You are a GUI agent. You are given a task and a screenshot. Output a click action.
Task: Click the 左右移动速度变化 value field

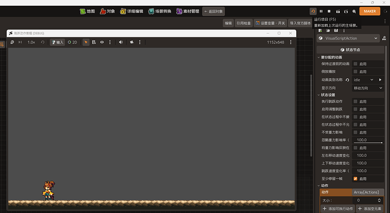tap(368, 155)
